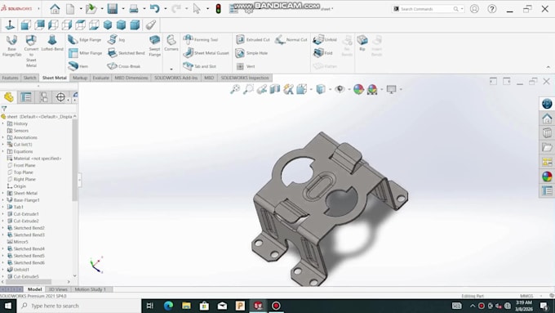The height and width of the screenshot is (313, 555).
Task: Select the Miter Flange tool
Action: click(86, 53)
